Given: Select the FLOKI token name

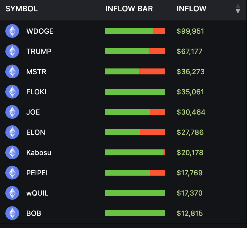Looking at the screenshot, I should [36, 92].
